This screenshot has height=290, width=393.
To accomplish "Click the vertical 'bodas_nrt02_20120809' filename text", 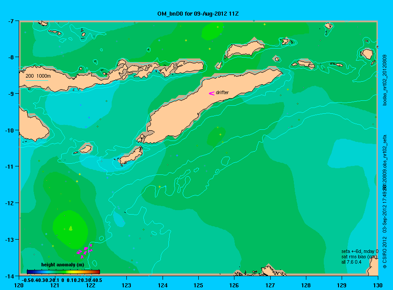I will pos(385,80).
